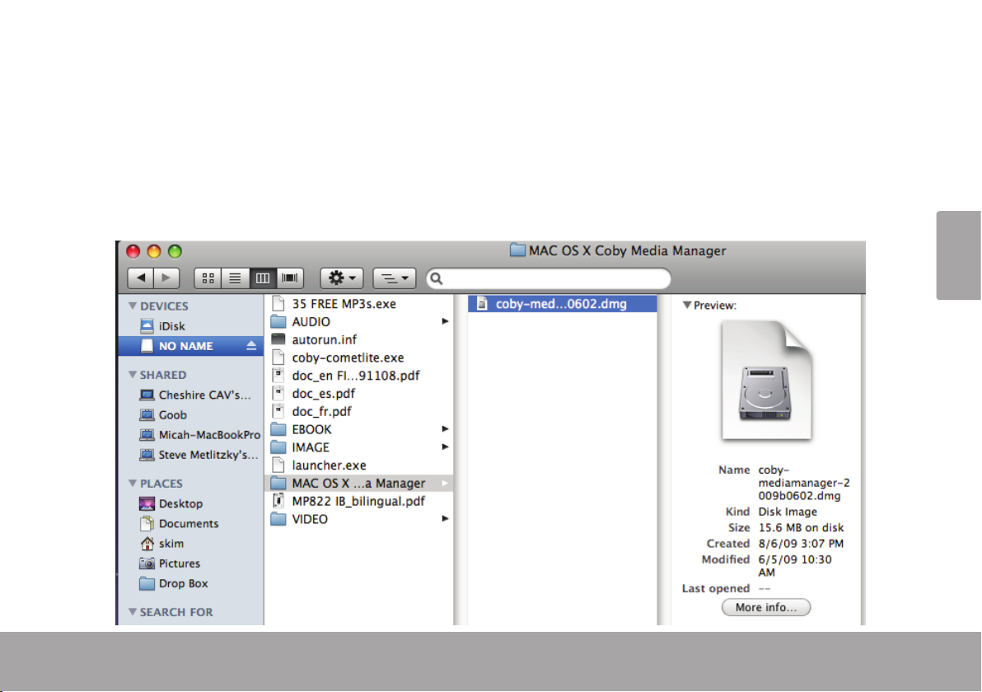Collapse the SEARCH FOR sidebar section
The image size is (982, 692).
coord(132,612)
